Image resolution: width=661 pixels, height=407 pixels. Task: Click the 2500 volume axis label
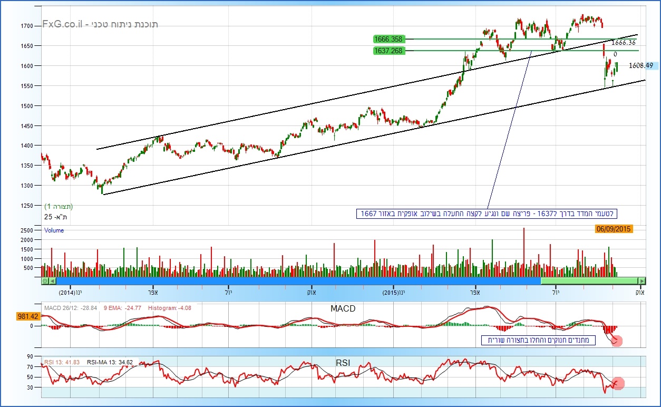[x=27, y=230]
